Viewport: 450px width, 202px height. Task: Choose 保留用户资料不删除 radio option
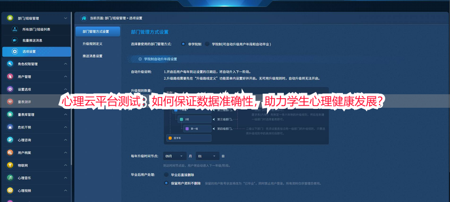click(x=166, y=183)
